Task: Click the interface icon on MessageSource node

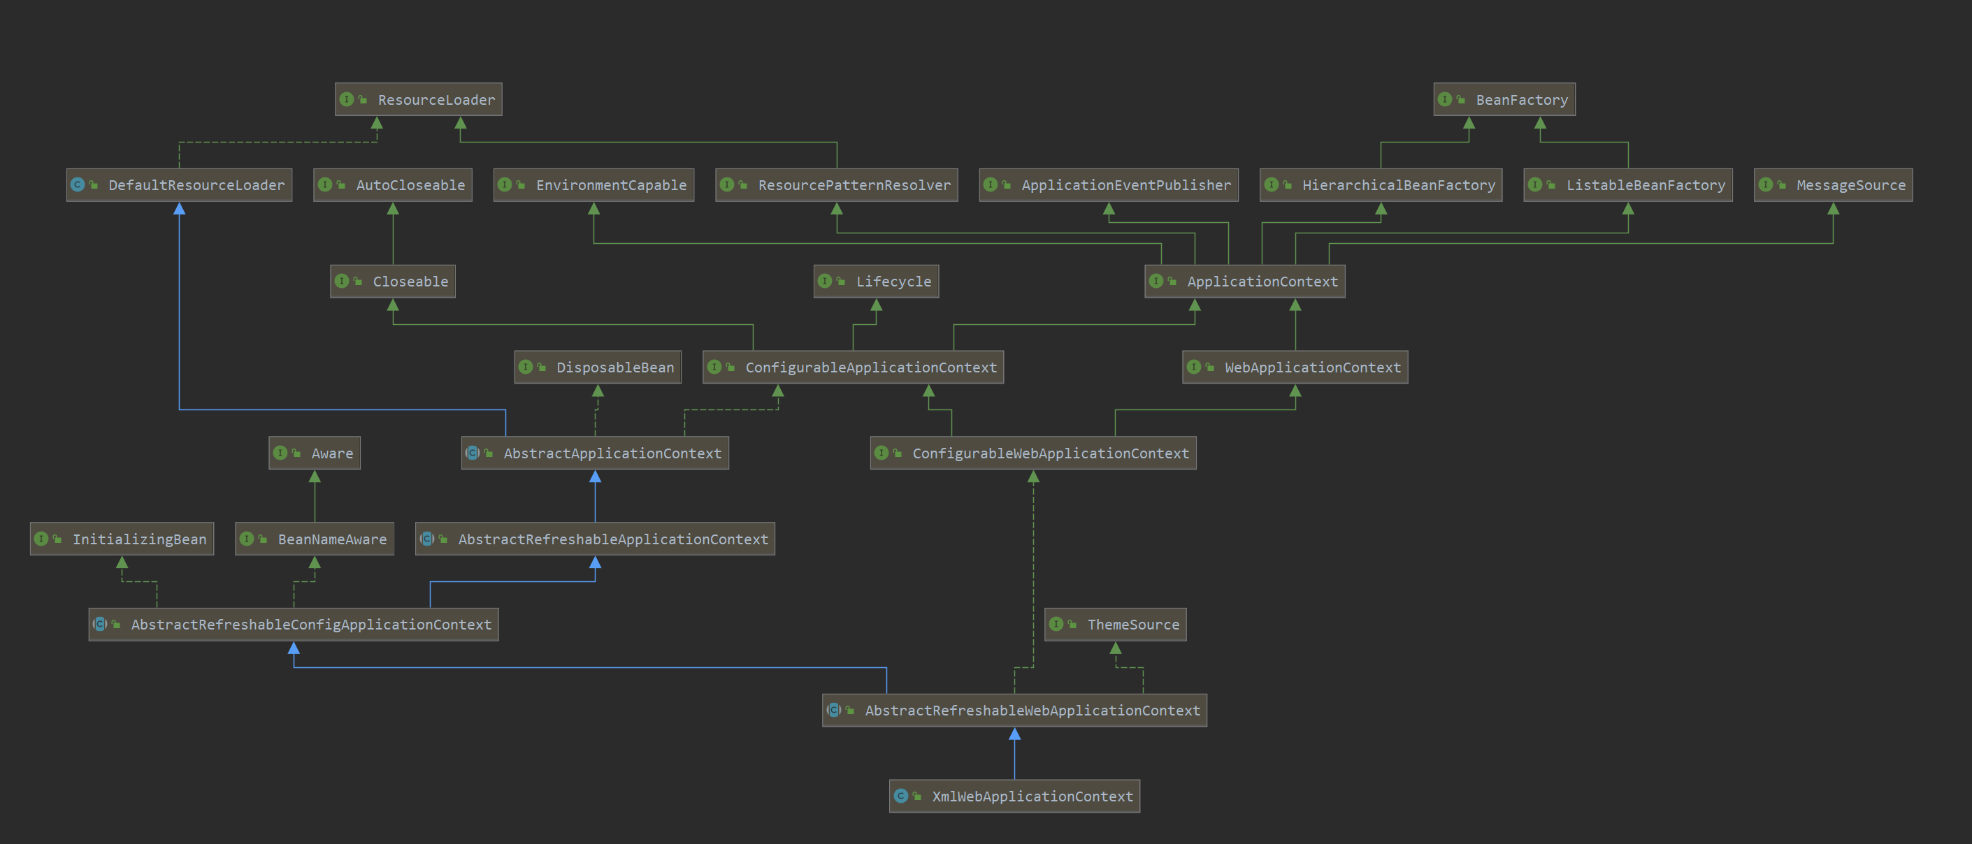Action: click(x=1765, y=184)
